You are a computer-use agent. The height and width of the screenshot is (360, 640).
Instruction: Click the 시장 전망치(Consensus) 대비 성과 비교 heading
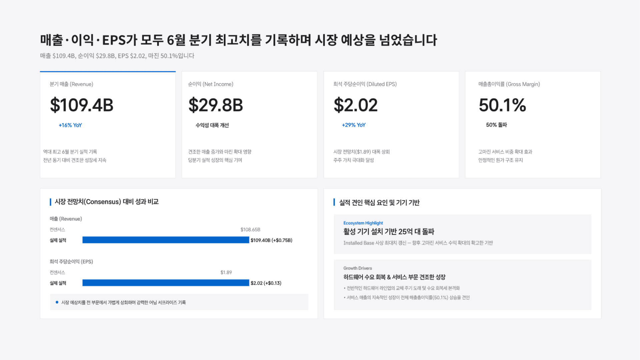[x=106, y=202]
